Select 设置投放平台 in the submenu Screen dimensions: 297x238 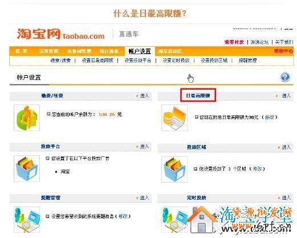[137, 60]
